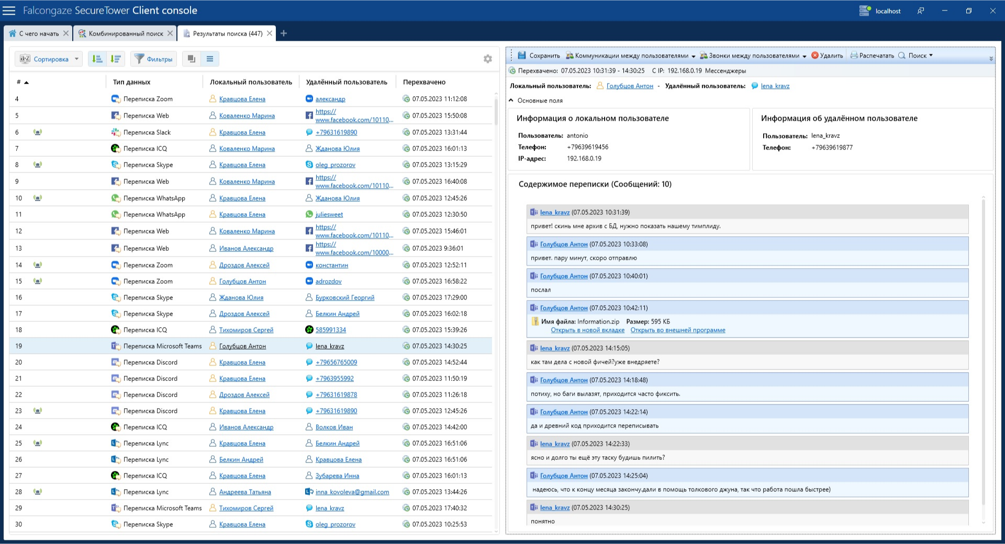
Task: Click the Открыть во внешней программе link
Action: tap(677, 330)
